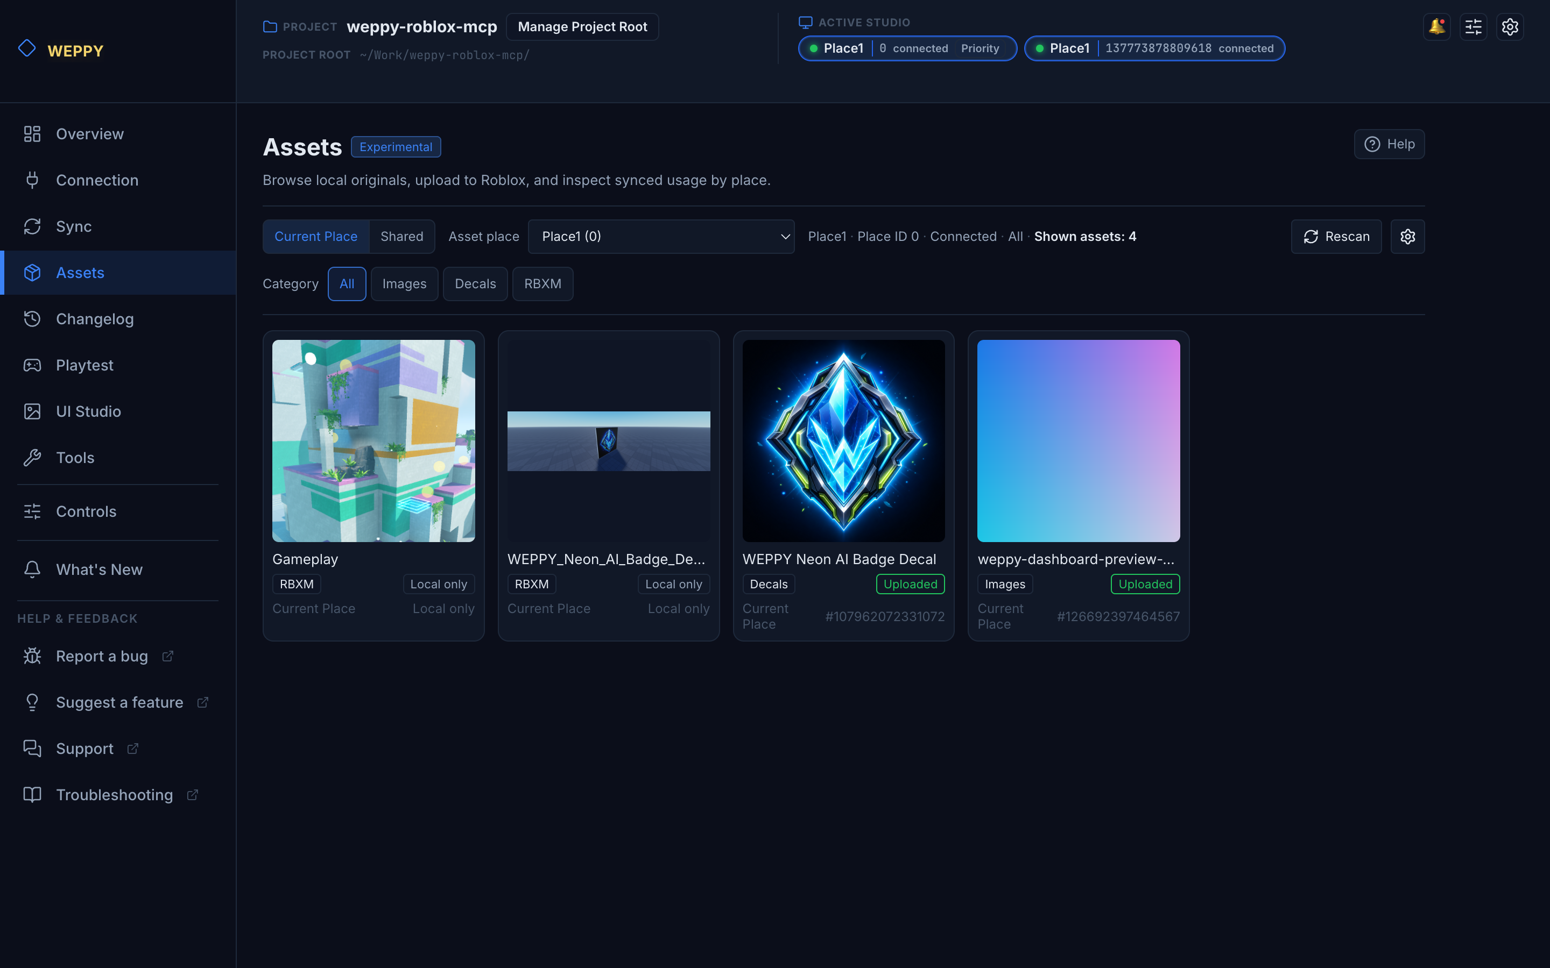Filter assets by Images category
The width and height of the screenshot is (1550, 968).
404,283
